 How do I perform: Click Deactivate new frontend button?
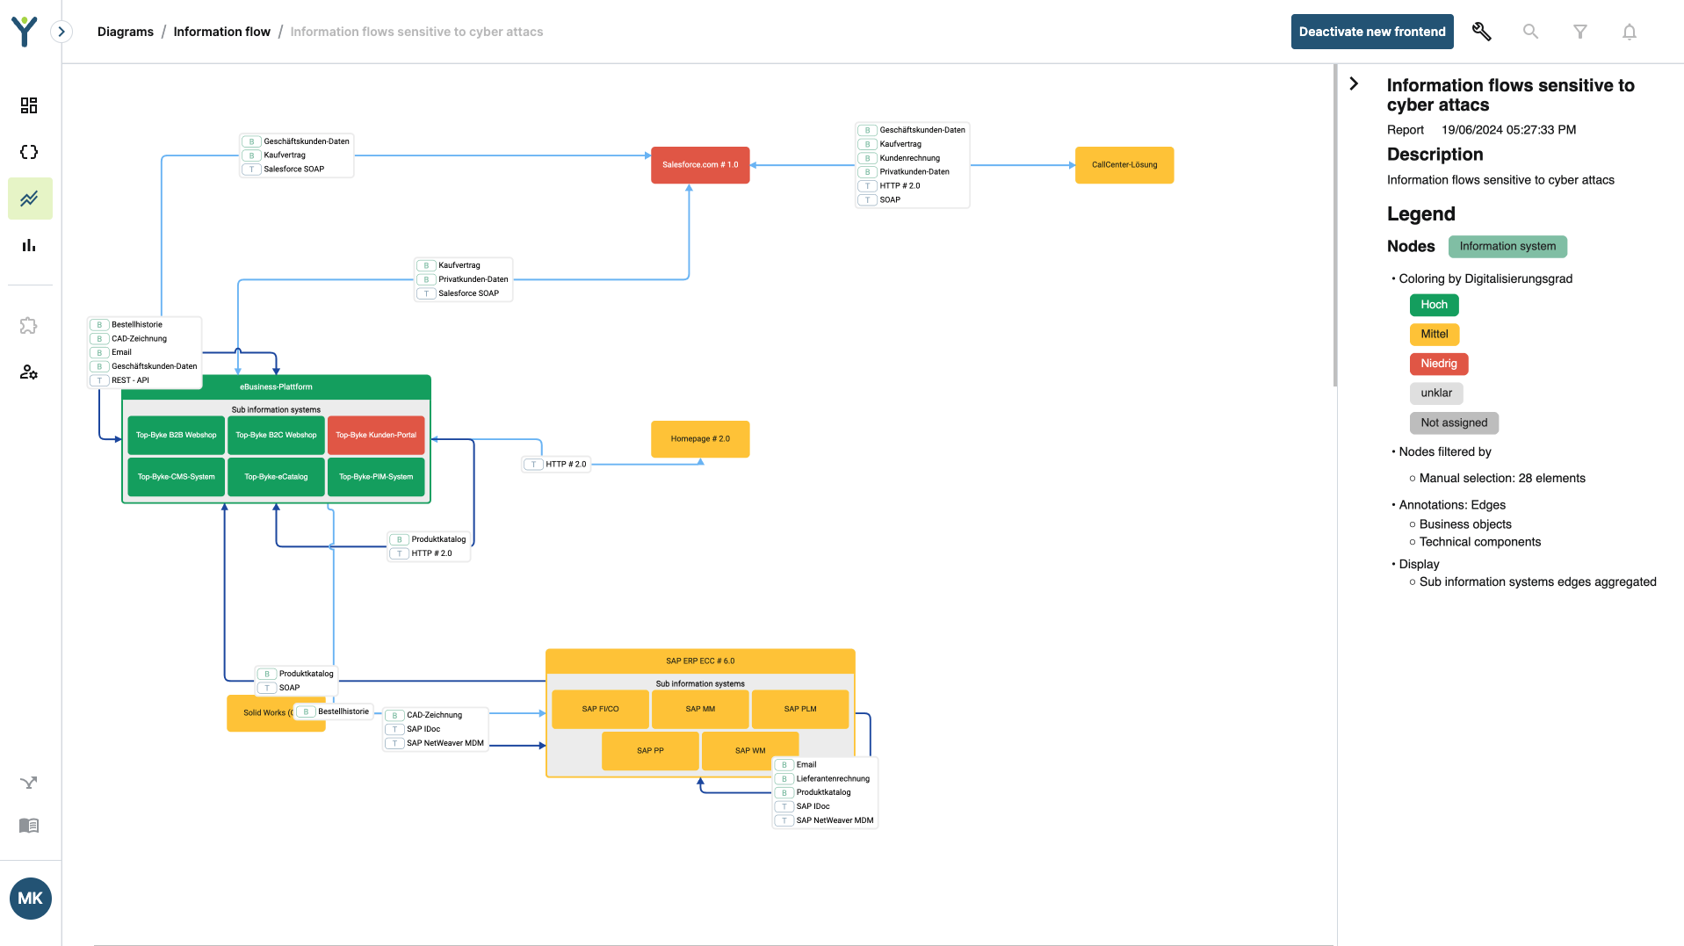point(1371,32)
